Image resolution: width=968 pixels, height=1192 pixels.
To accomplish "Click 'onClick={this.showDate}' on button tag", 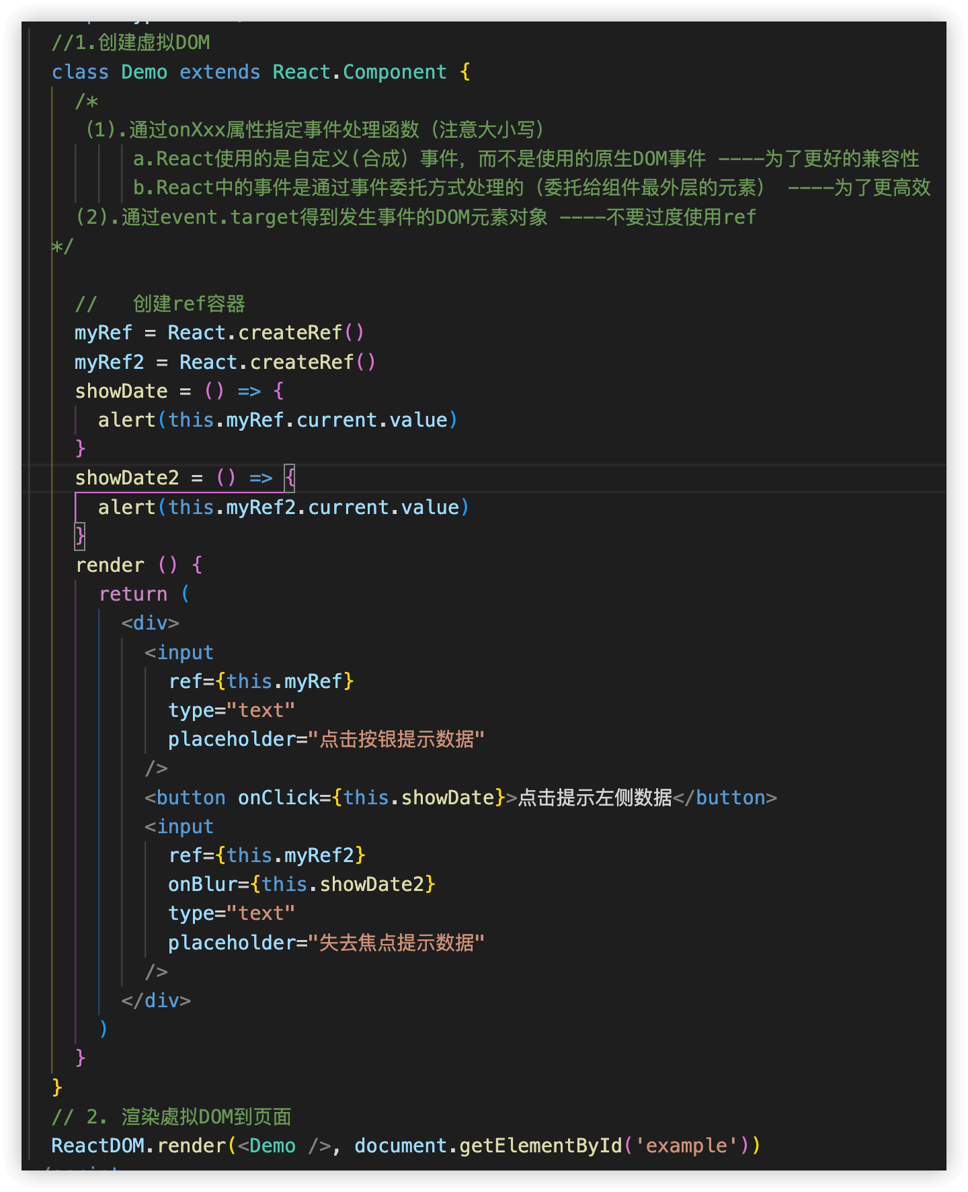I will click(372, 798).
